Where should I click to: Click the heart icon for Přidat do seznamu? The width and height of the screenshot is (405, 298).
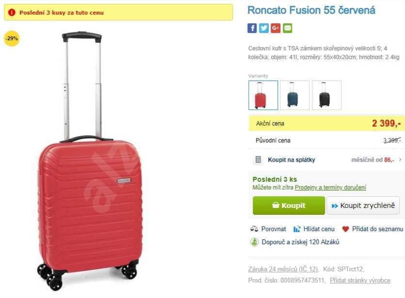(345, 229)
